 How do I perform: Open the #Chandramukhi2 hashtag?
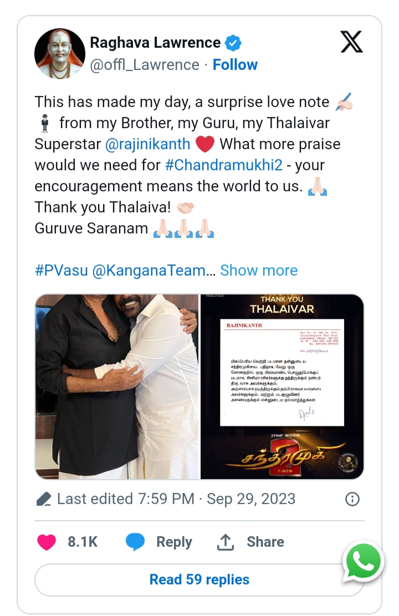(223, 165)
